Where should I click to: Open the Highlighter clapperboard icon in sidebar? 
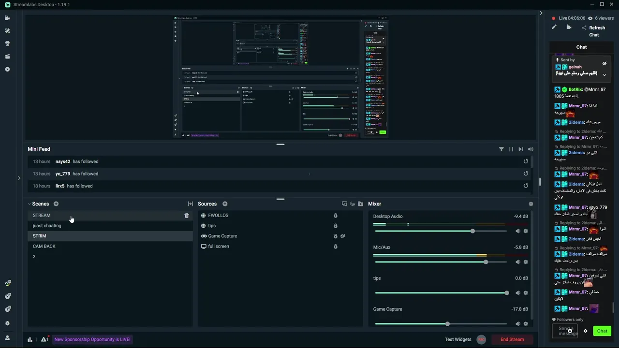point(7,57)
